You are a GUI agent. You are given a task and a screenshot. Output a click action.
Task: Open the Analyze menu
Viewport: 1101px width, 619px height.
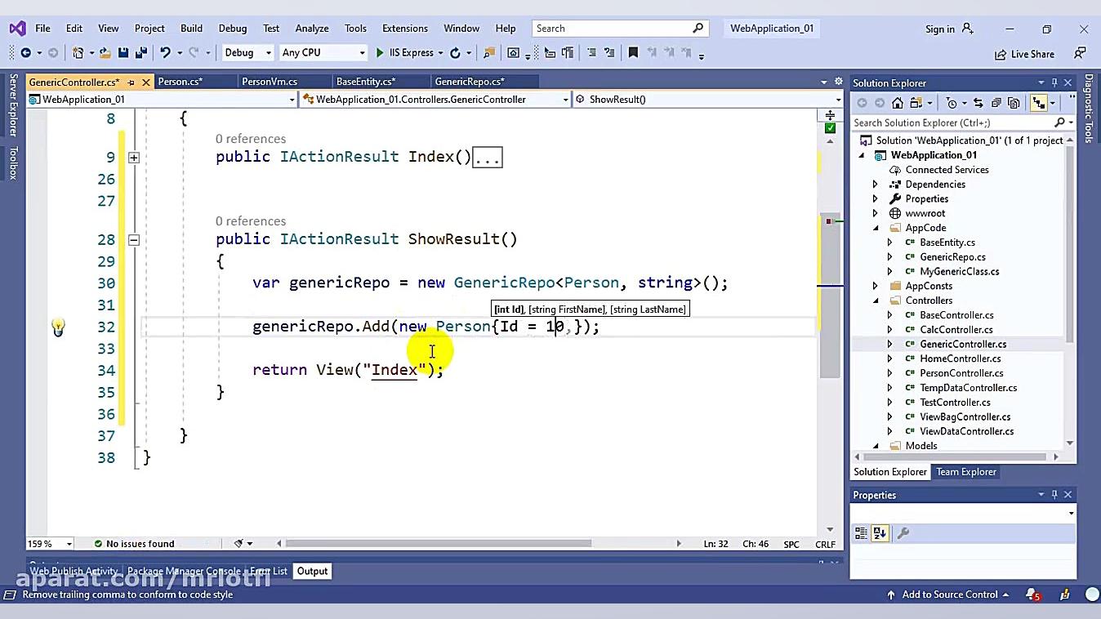[x=312, y=28]
